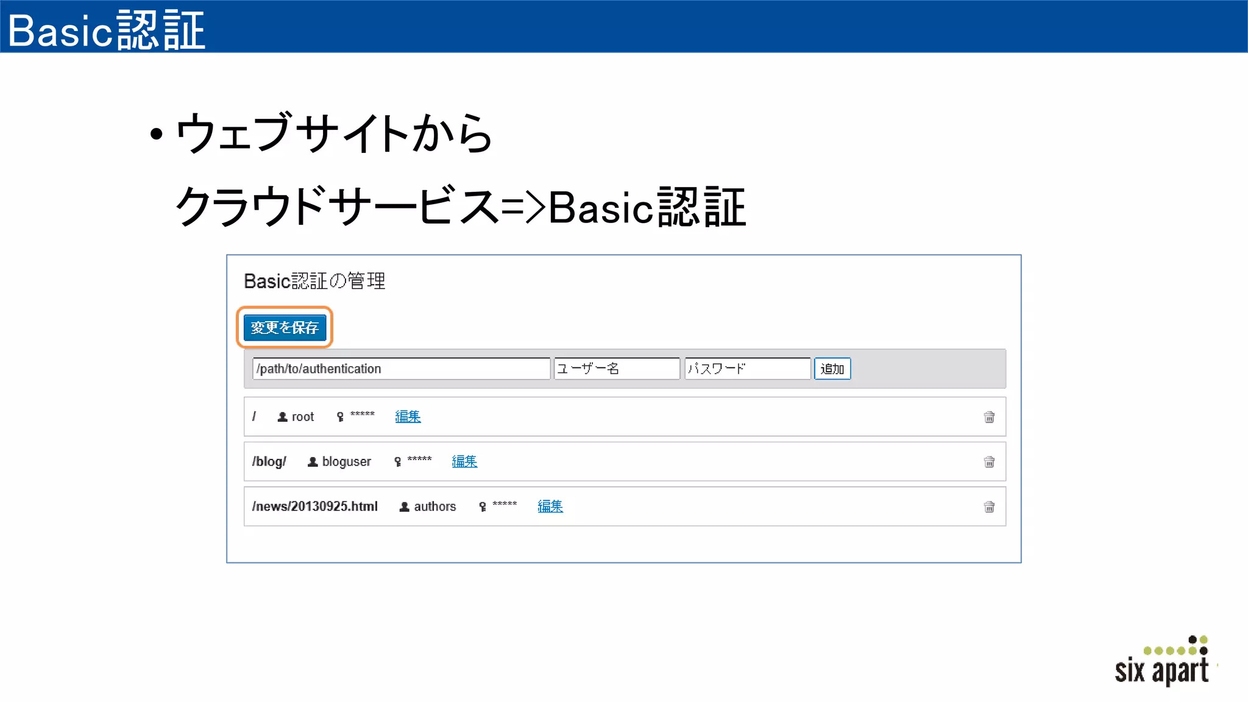Open 編集 link for bloguser entry
1248x702 pixels.
(x=464, y=462)
